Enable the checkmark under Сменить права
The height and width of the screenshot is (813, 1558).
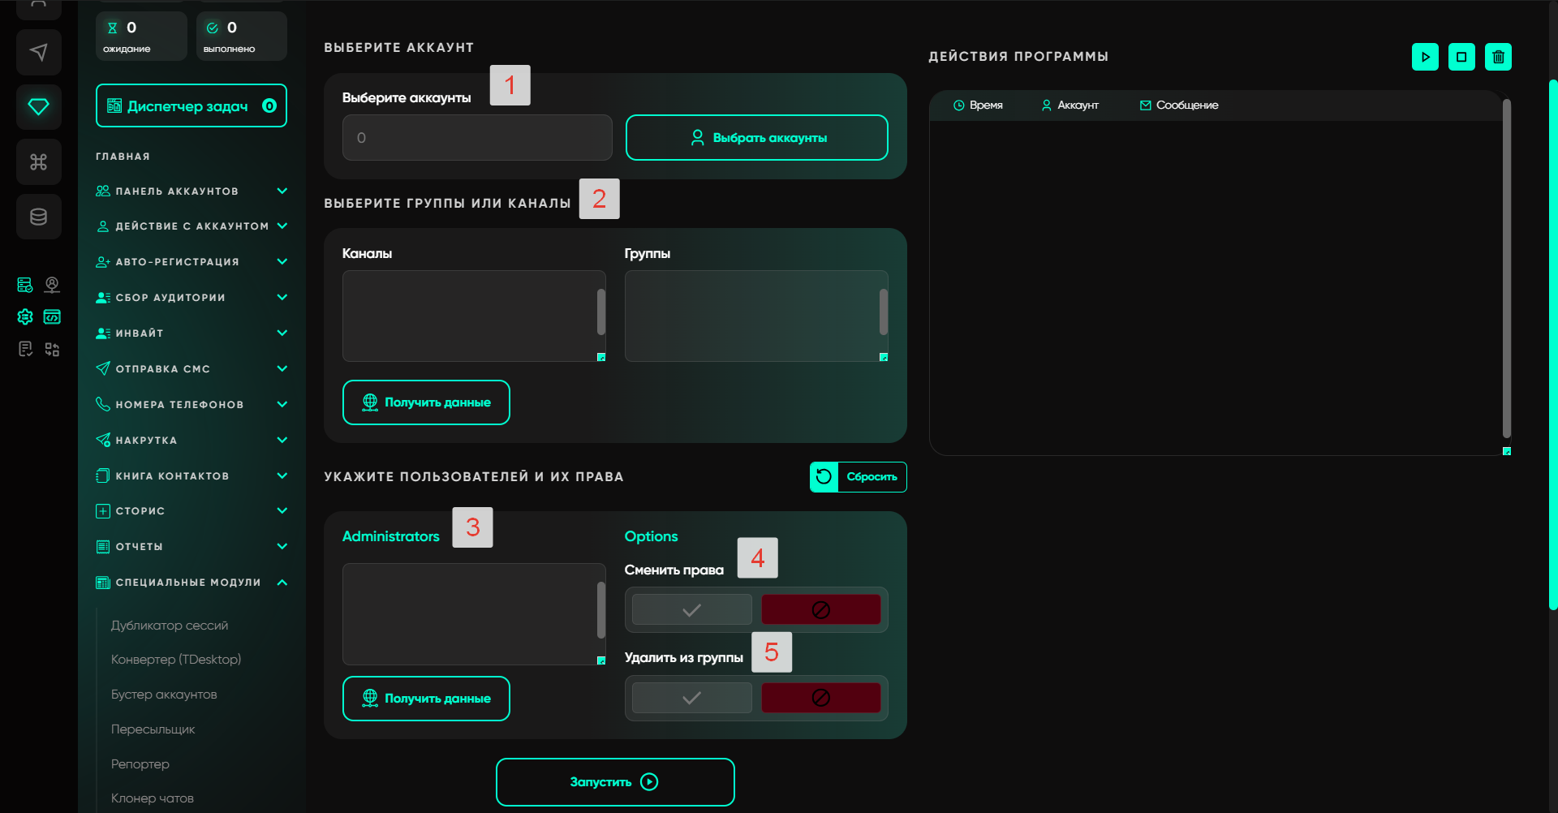point(691,610)
